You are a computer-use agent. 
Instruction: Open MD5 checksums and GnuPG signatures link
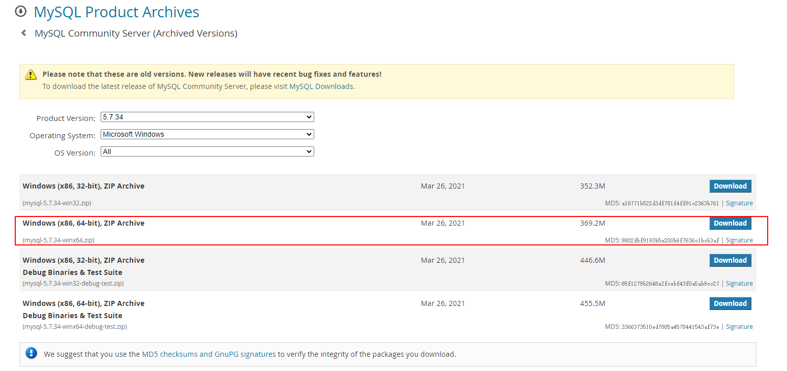(x=209, y=354)
